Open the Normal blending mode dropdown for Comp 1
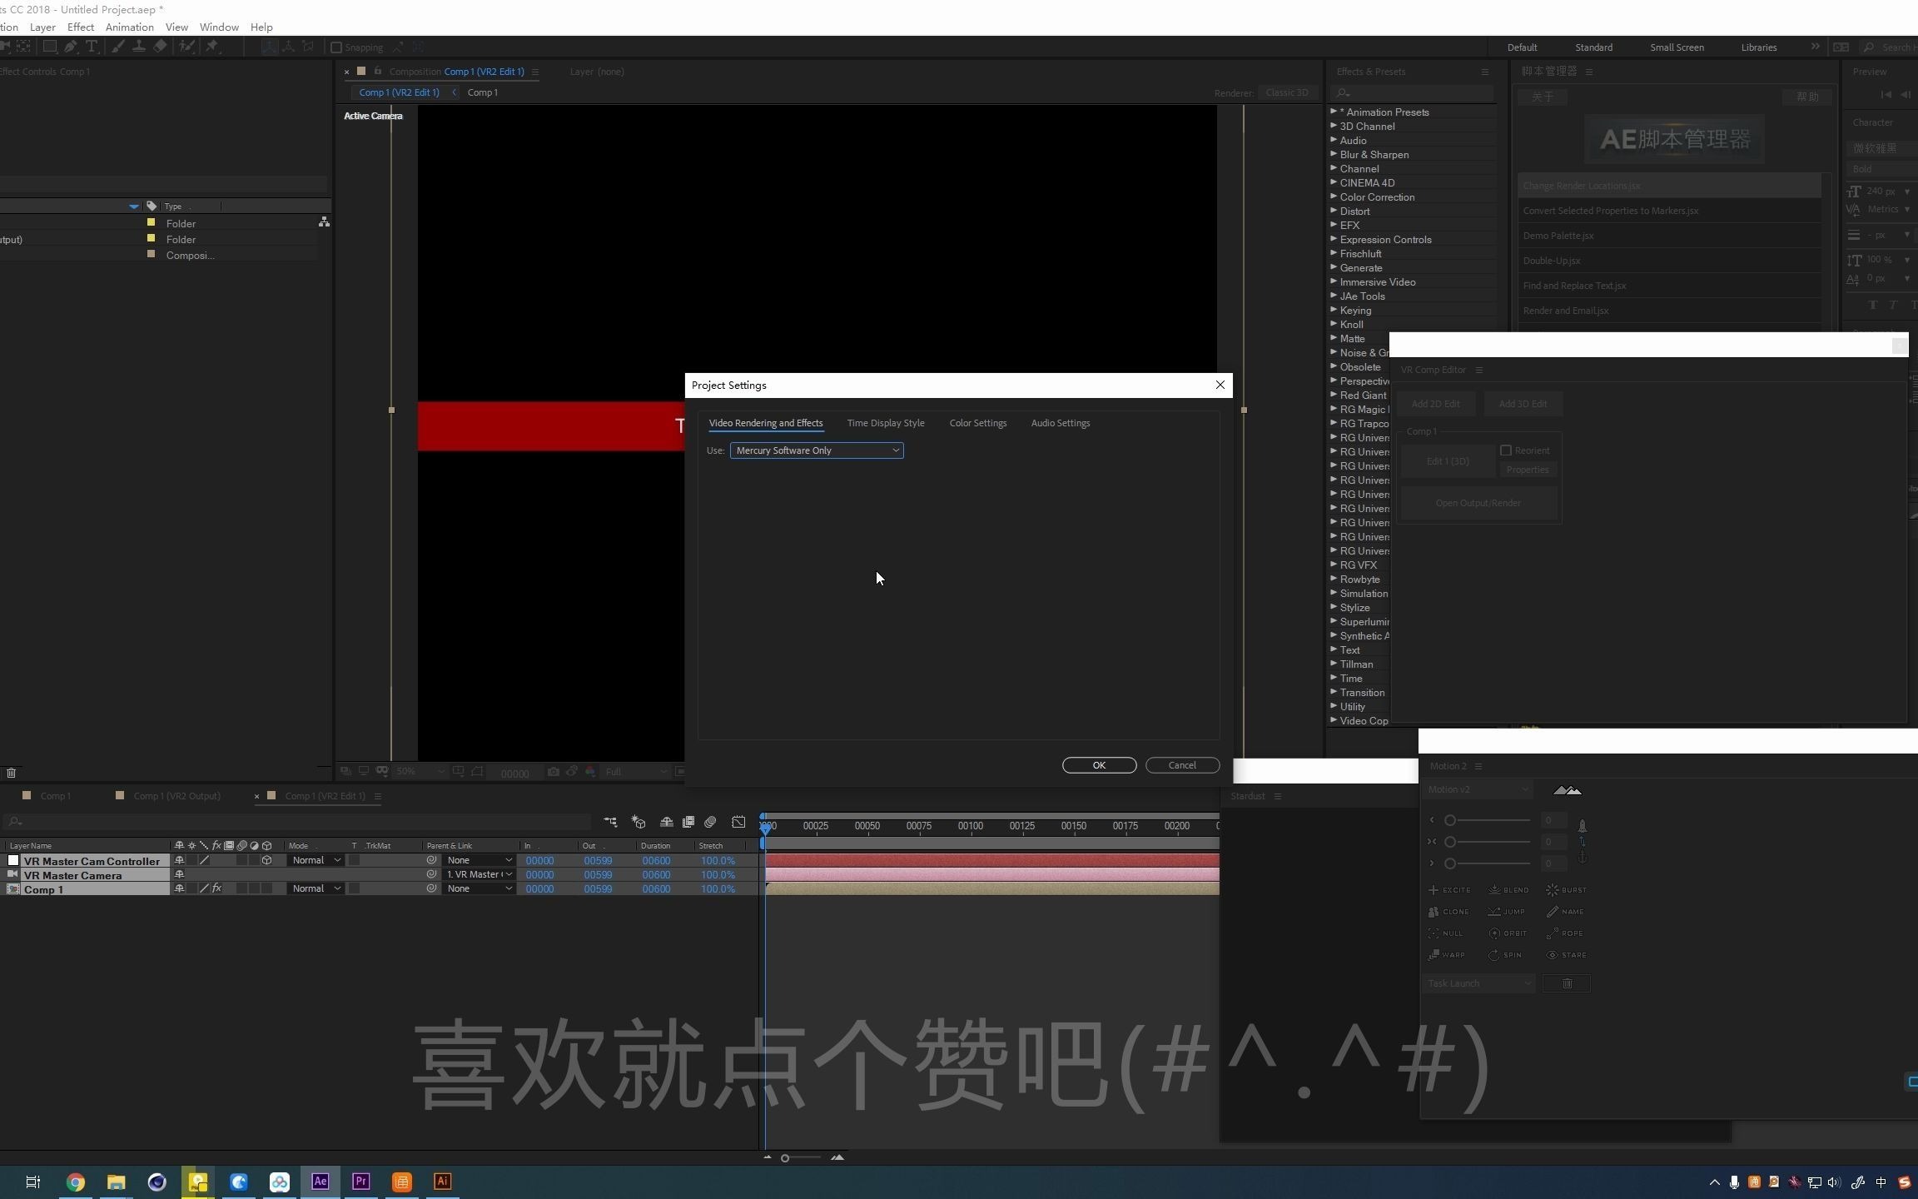This screenshot has width=1918, height=1199. [x=315, y=888]
